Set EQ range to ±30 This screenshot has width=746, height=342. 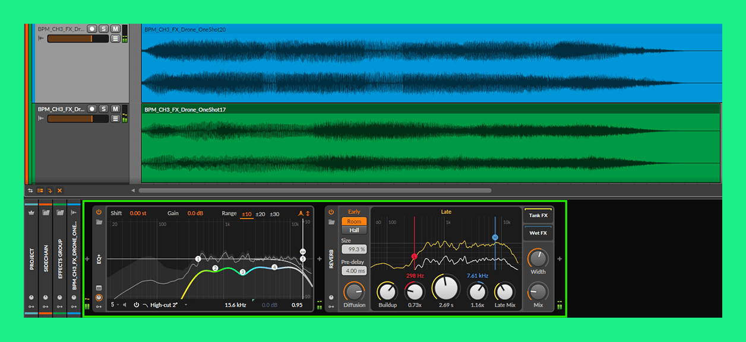(x=274, y=213)
